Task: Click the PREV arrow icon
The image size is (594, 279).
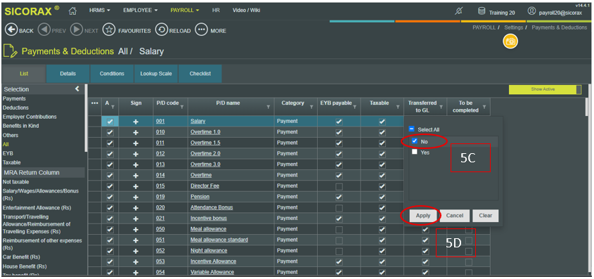Action: pyautogui.click(x=44, y=30)
